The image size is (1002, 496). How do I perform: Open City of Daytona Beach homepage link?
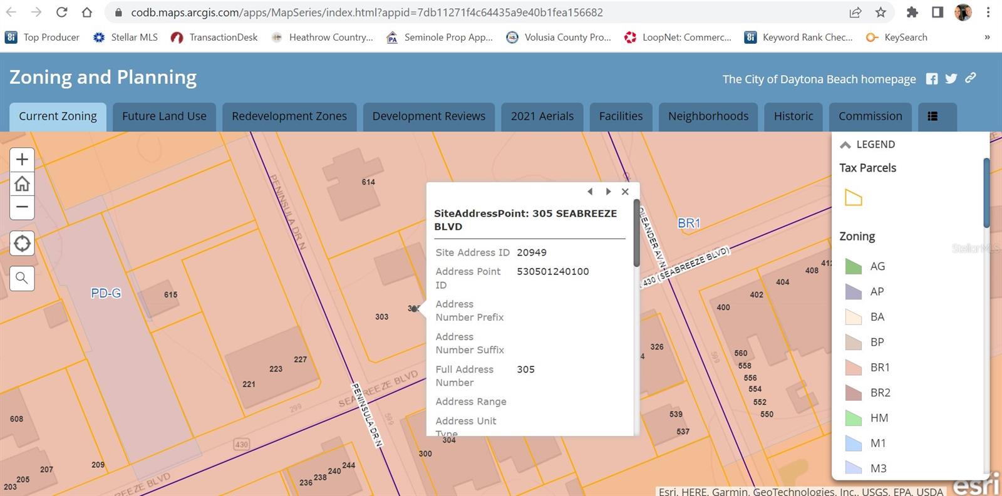[x=819, y=80]
